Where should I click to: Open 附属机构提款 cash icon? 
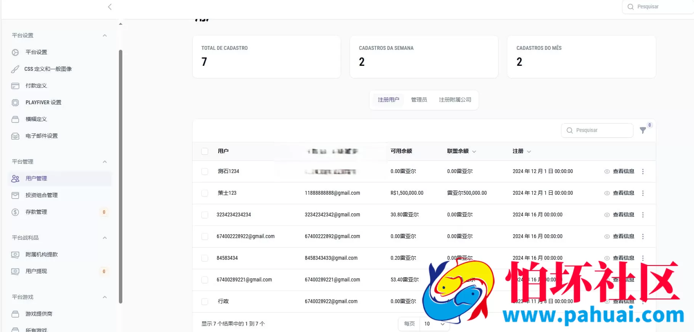[x=15, y=254]
